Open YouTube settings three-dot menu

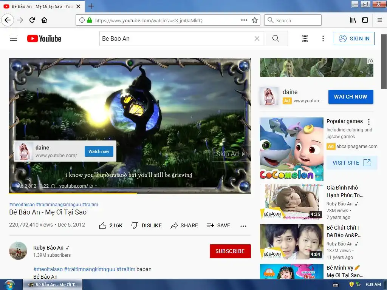coord(323,39)
